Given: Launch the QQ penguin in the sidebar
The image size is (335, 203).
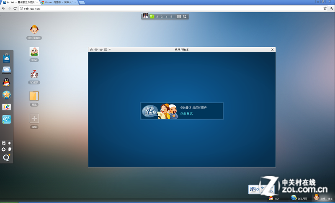Looking at the screenshot, I should [7, 82].
